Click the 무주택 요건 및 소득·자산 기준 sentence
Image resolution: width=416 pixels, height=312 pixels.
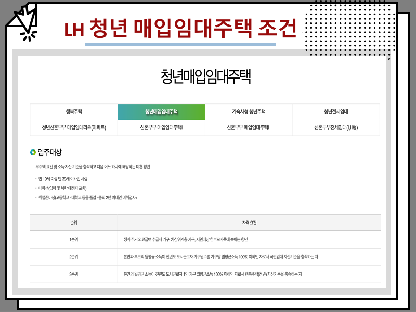click(x=93, y=167)
